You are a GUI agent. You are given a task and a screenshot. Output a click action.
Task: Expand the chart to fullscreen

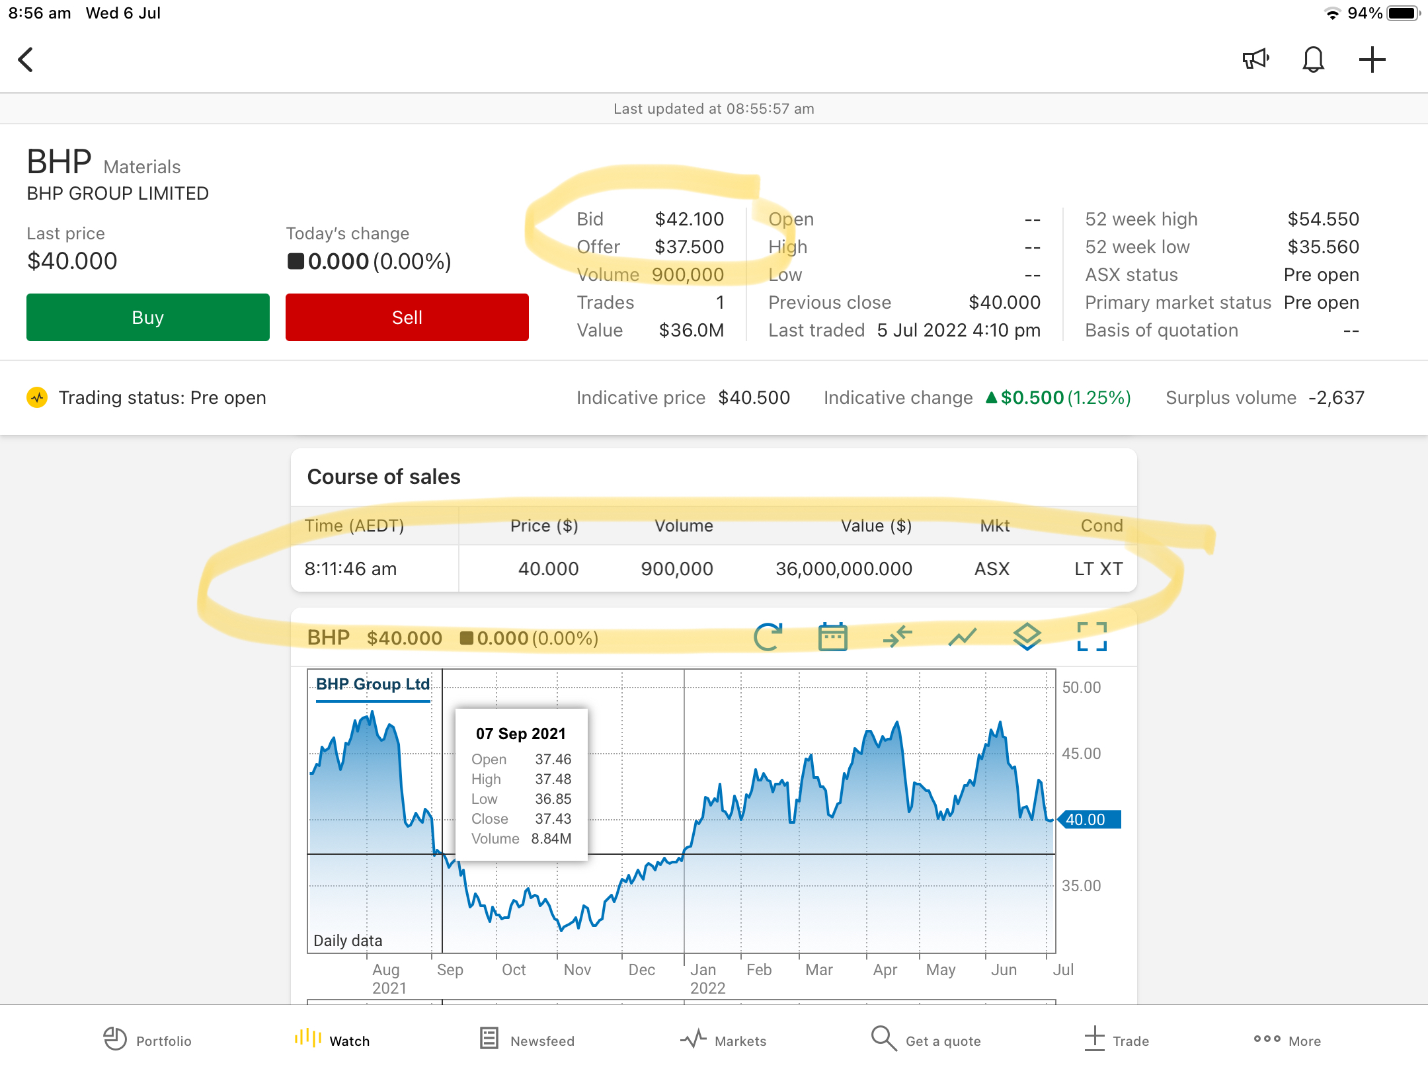coord(1091,637)
